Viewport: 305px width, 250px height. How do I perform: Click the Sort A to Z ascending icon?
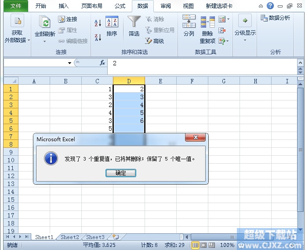point(98,23)
